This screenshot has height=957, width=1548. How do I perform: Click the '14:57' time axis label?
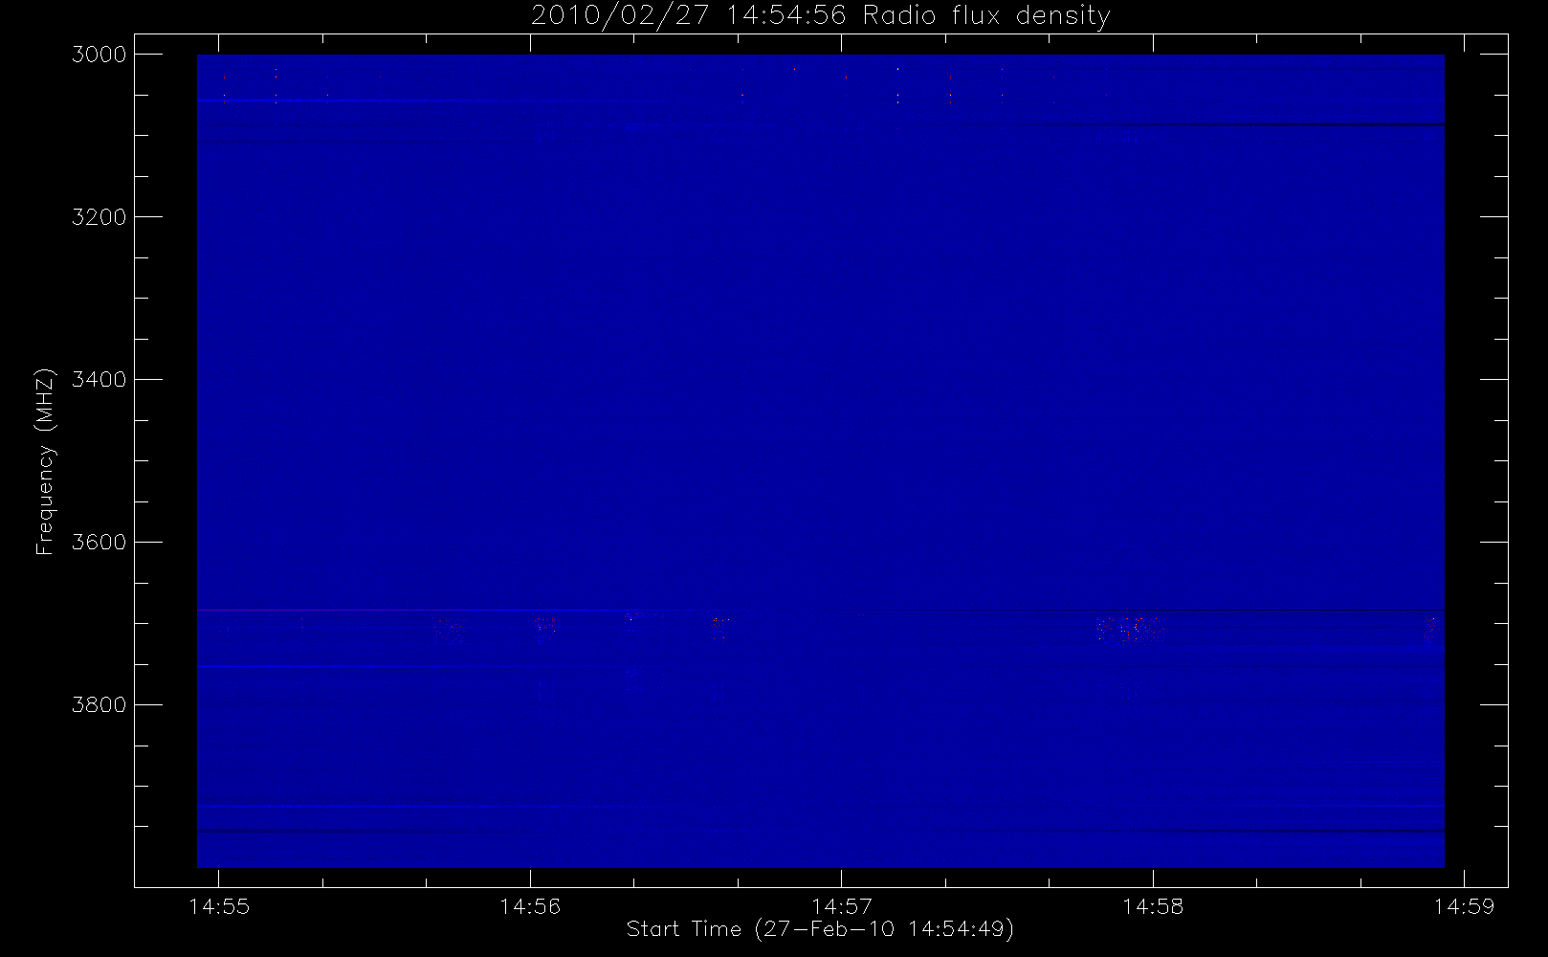pos(842,906)
